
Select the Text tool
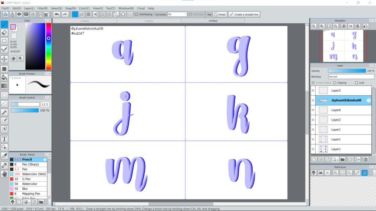click(x=4, y=139)
